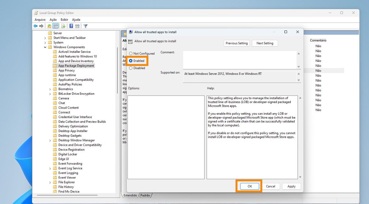Screen dimensions: 369x204
Task: Open the Arquivo menu
Action: pos(40,20)
